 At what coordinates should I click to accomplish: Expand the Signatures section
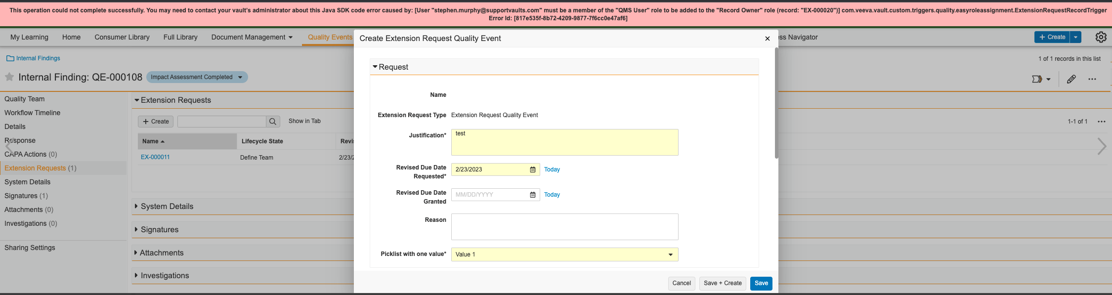click(136, 230)
